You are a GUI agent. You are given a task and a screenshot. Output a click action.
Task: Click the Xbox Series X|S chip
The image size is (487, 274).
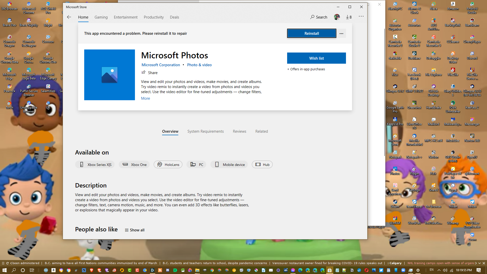(95, 164)
